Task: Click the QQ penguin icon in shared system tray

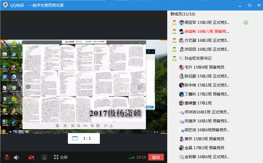Action: click(x=155, y=132)
